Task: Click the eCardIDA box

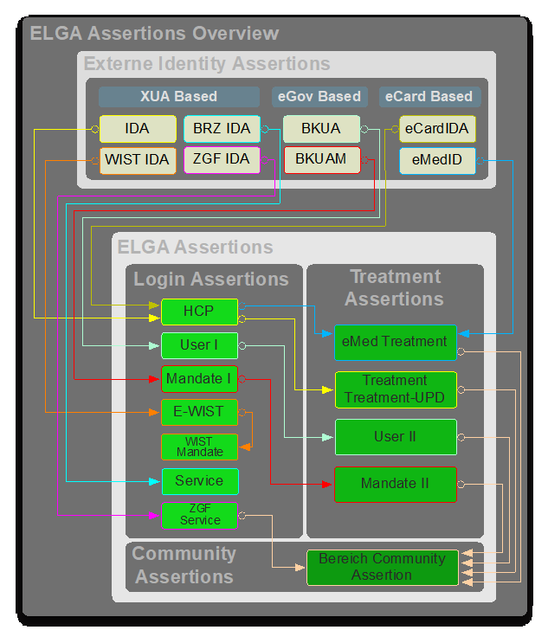Action: [x=437, y=129]
